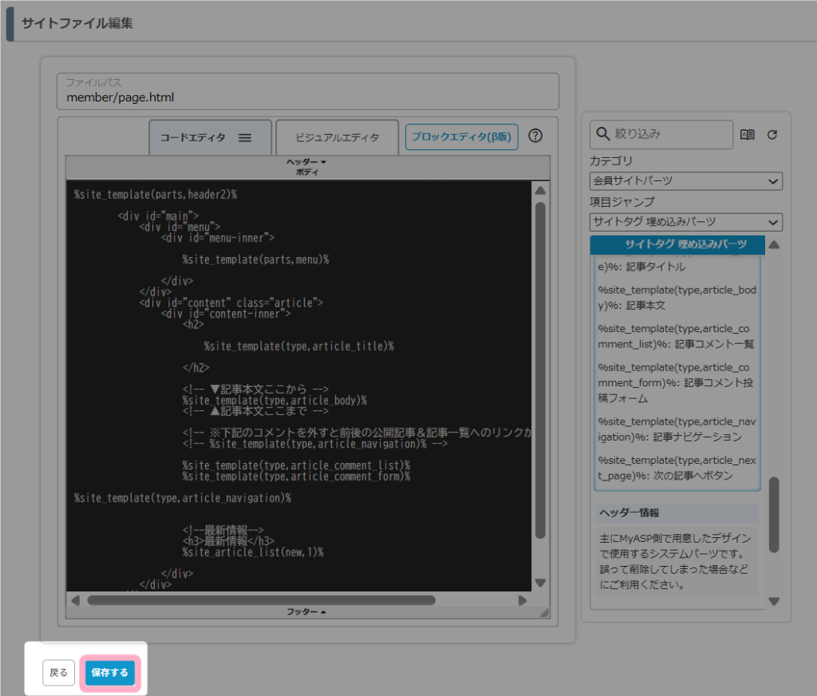Click the help question mark icon
817x696 pixels.
coord(535,136)
